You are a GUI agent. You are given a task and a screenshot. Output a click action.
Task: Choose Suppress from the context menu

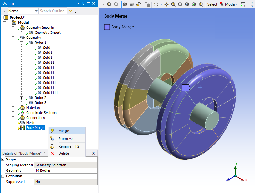66,139
